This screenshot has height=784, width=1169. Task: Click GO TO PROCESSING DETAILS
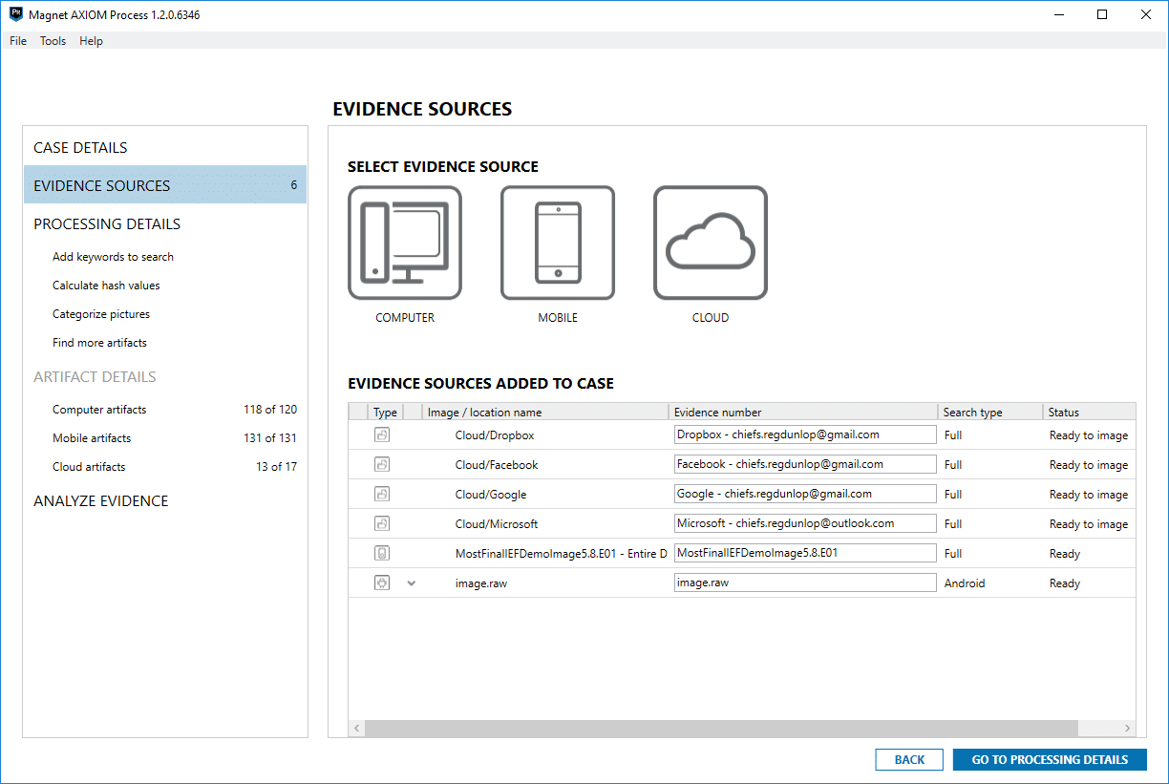click(x=1049, y=759)
